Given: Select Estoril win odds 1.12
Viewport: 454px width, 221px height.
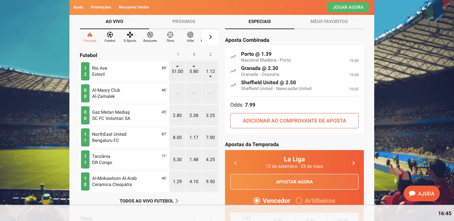Looking at the screenshot, I should 210,71.
